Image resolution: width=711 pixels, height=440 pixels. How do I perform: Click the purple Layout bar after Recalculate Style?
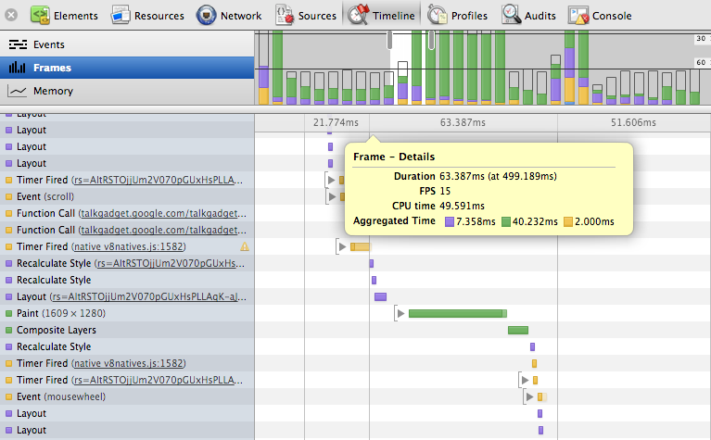[380, 296]
